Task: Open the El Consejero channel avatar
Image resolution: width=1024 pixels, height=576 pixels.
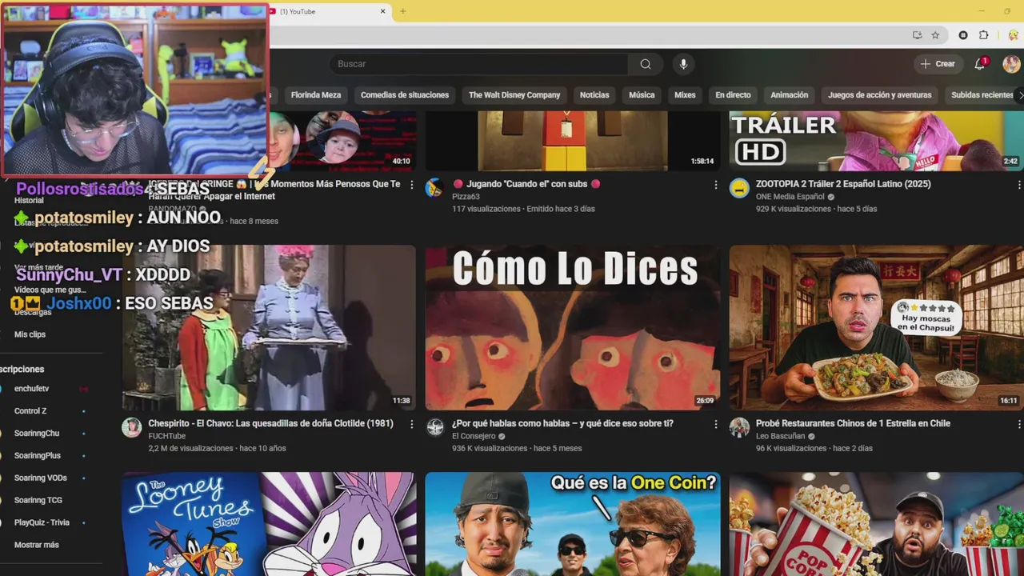Action: click(435, 427)
